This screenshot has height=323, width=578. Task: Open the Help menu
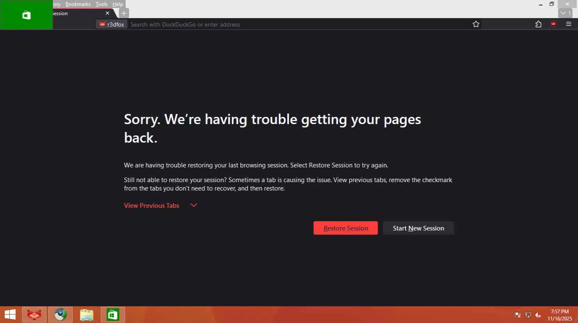coord(118,4)
